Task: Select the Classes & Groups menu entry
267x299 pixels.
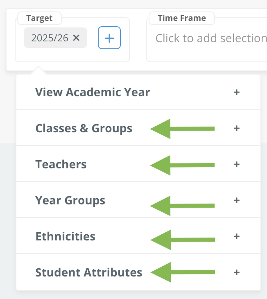Action: tap(138, 127)
